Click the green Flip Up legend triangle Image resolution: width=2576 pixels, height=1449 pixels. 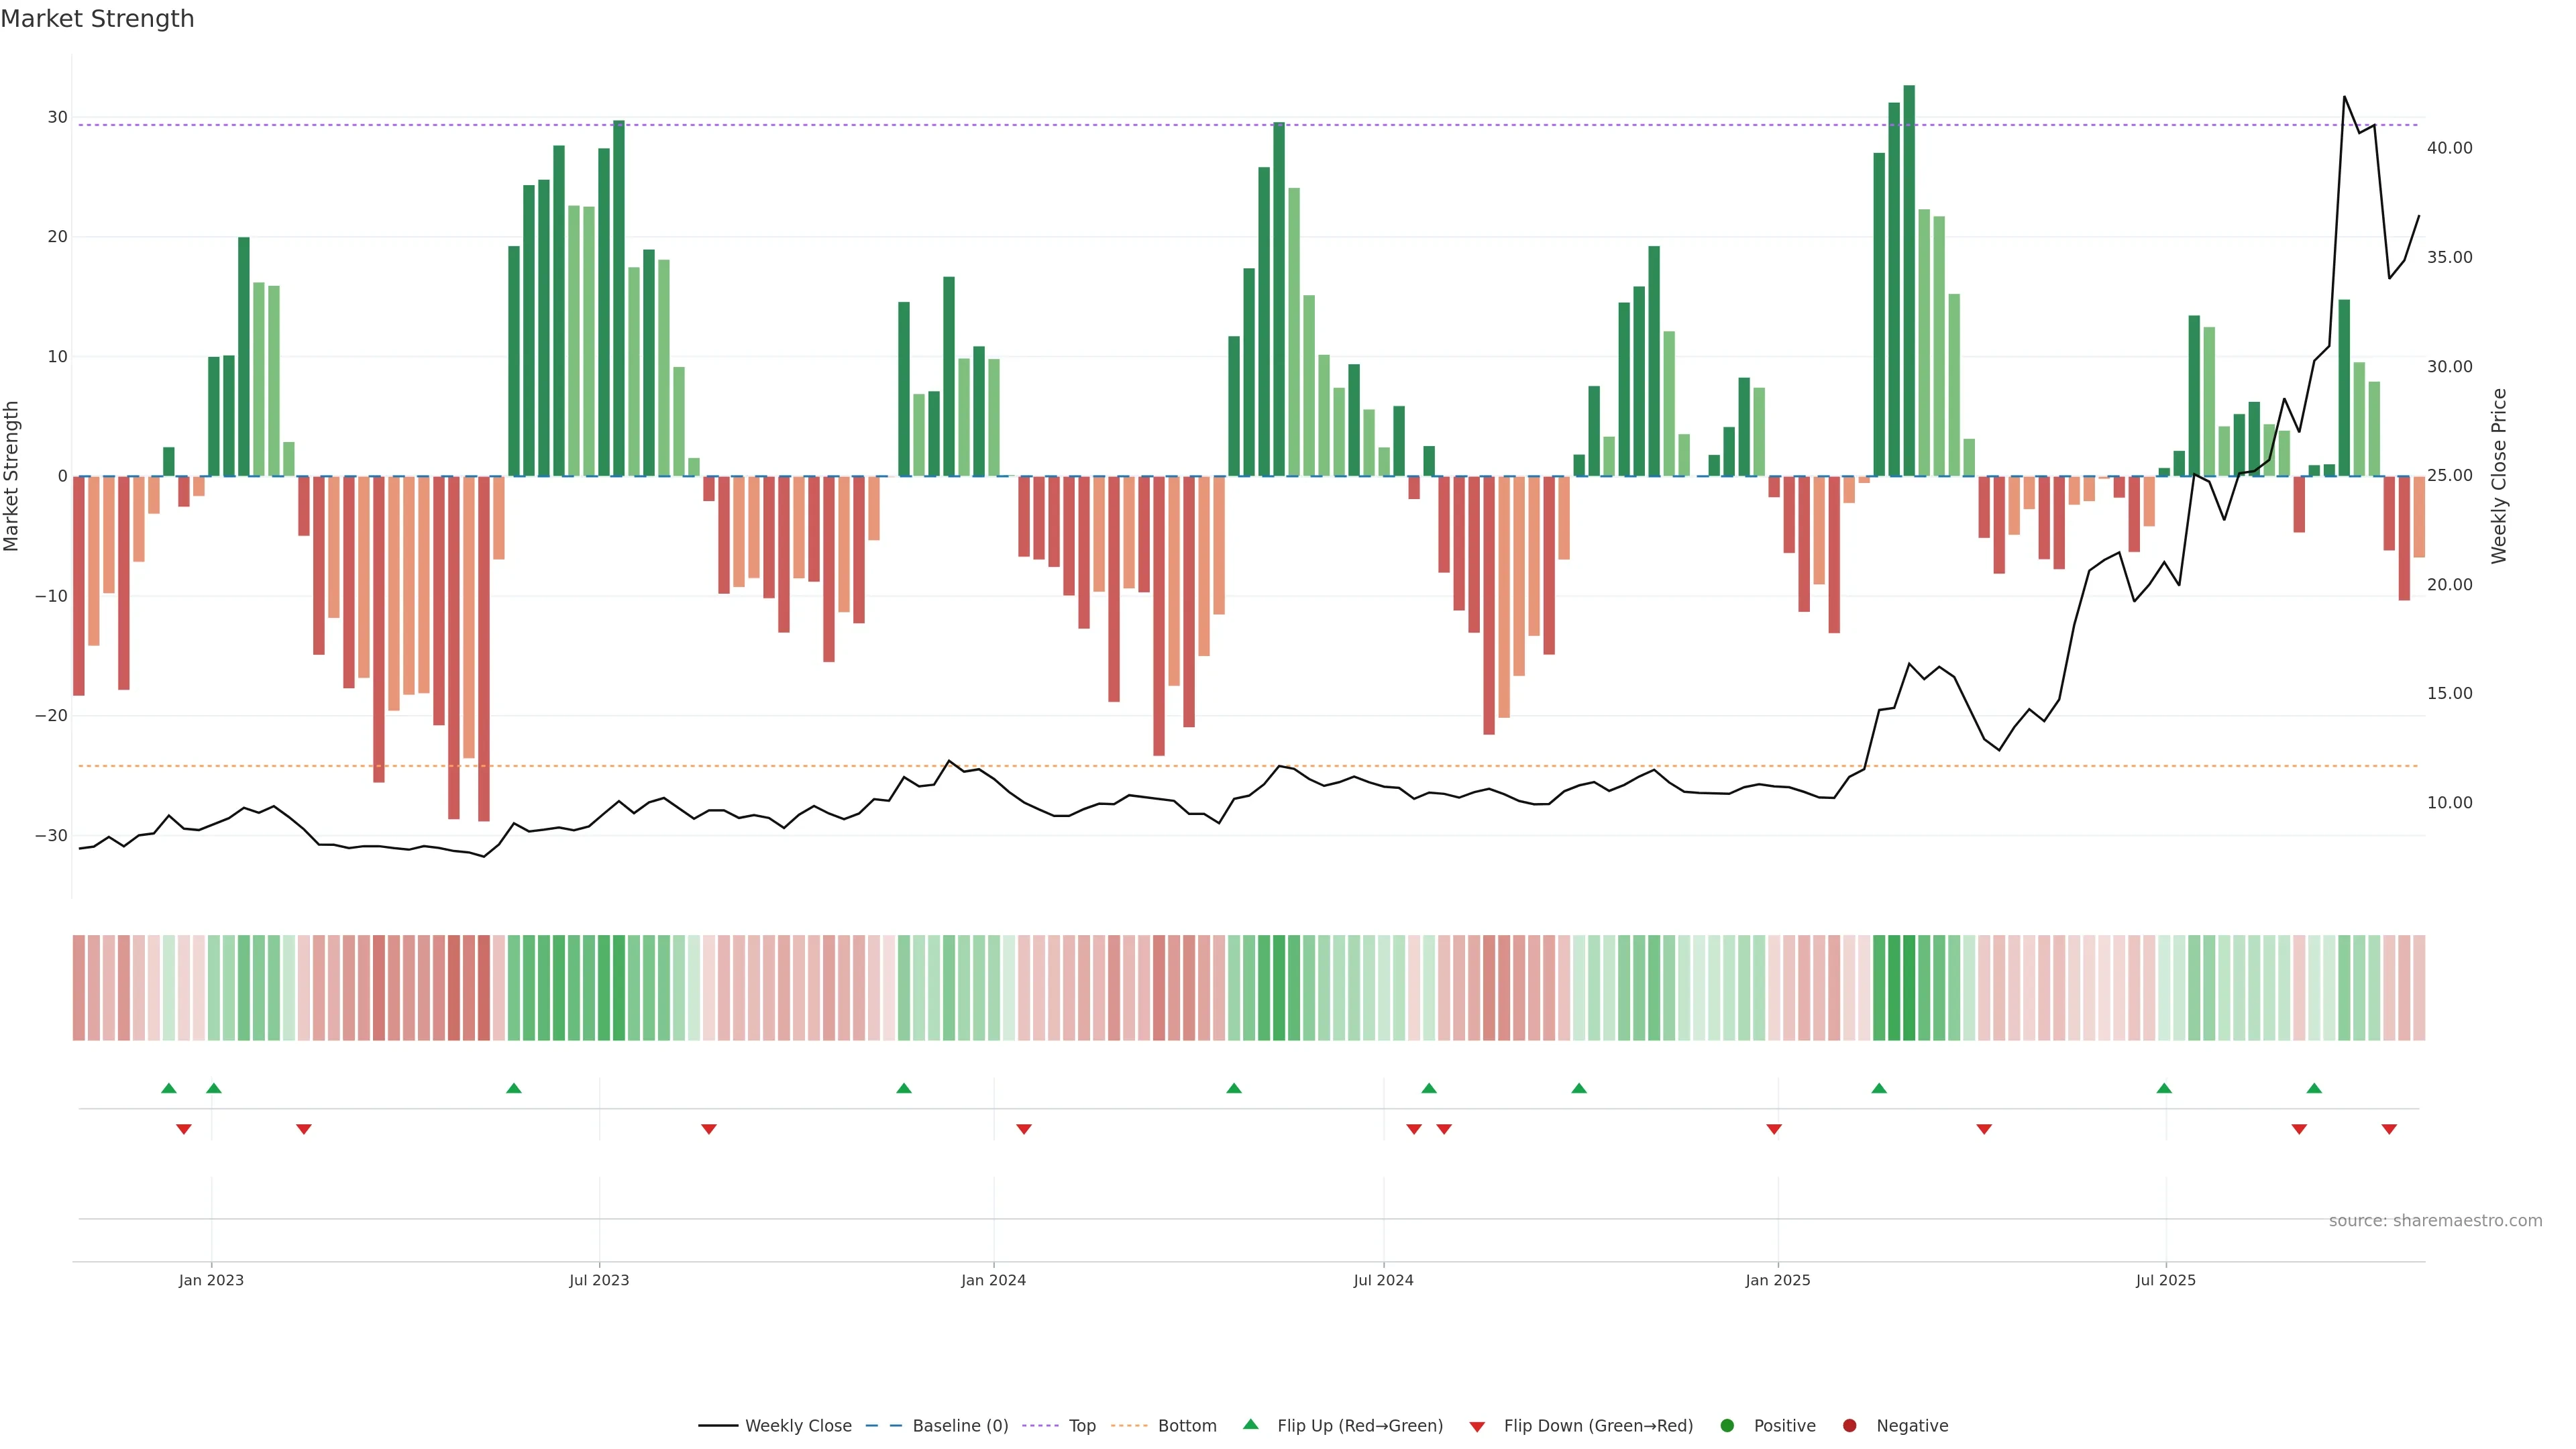click(x=1250, y=1425)
